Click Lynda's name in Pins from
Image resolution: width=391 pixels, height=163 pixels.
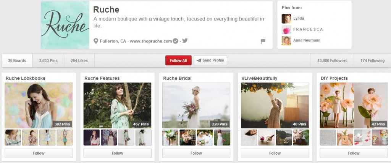tap(299, 18)
